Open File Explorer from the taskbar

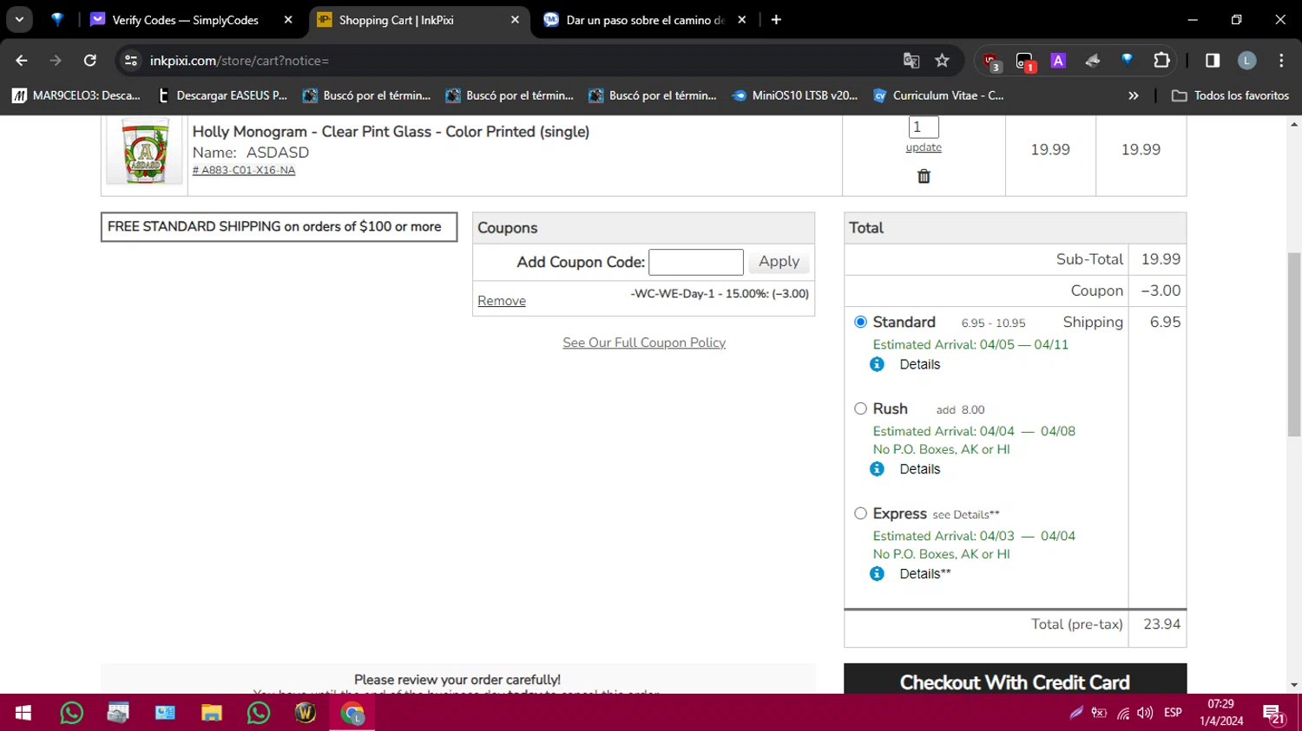pyautogui.click(x=212, y=713)
